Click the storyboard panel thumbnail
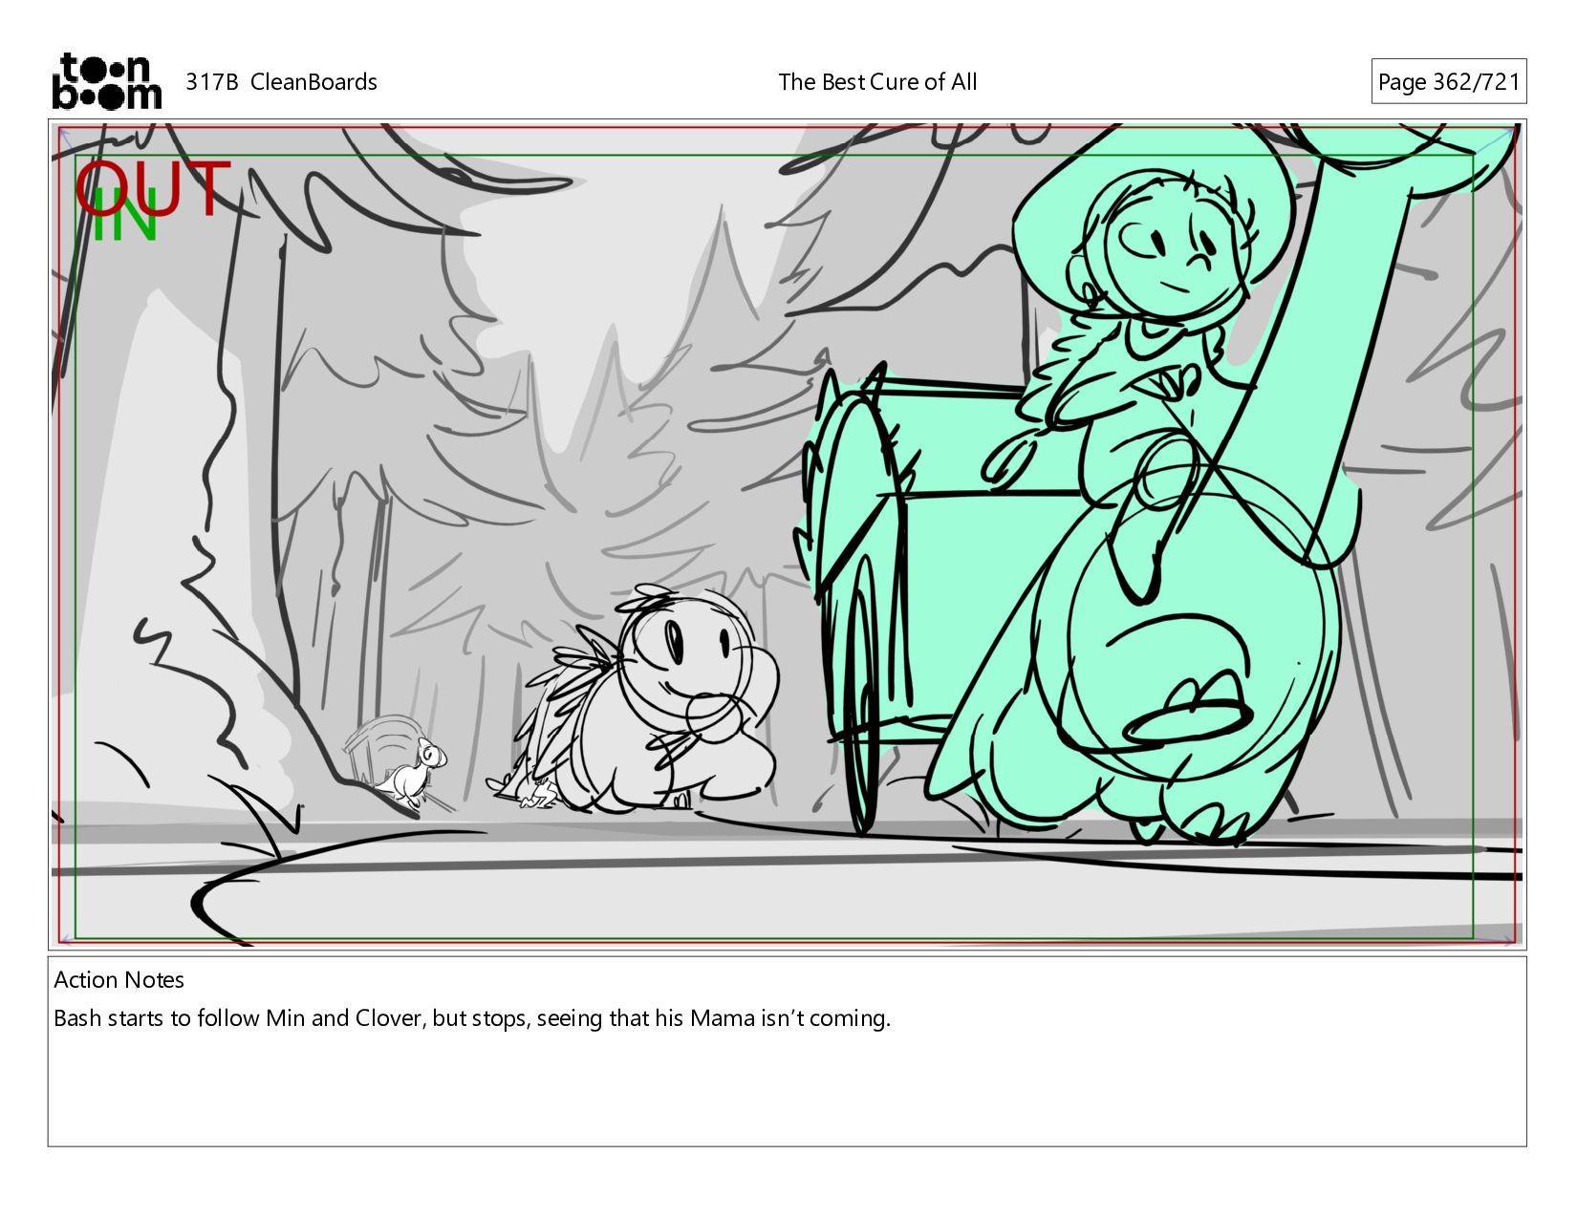 787,535
